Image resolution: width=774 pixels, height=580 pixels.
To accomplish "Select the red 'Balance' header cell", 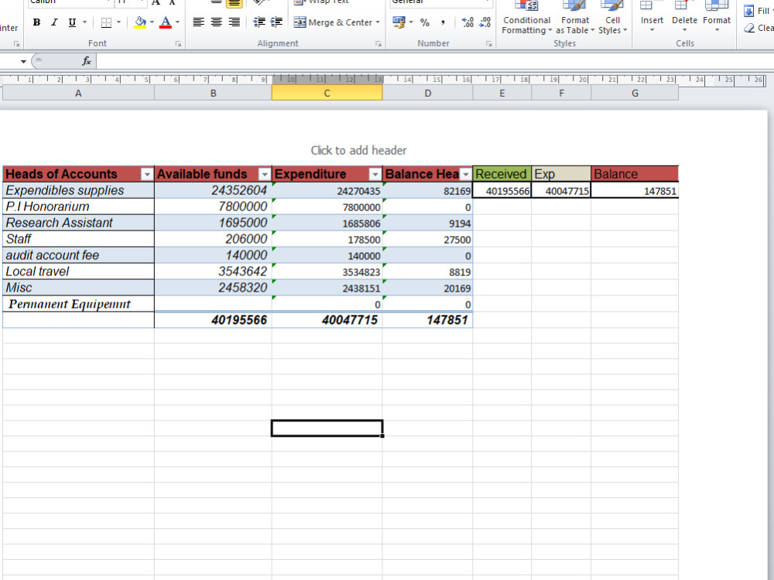I will click(x=635, y=174).
